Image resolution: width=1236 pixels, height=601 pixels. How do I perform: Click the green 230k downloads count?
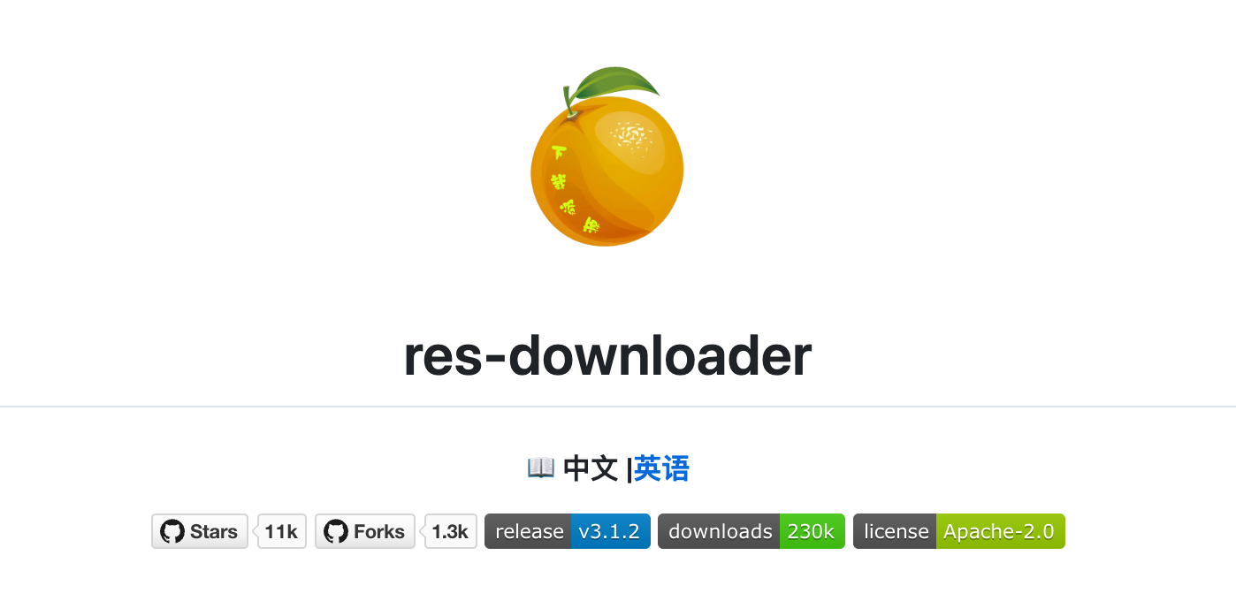(x=812, y=531)
